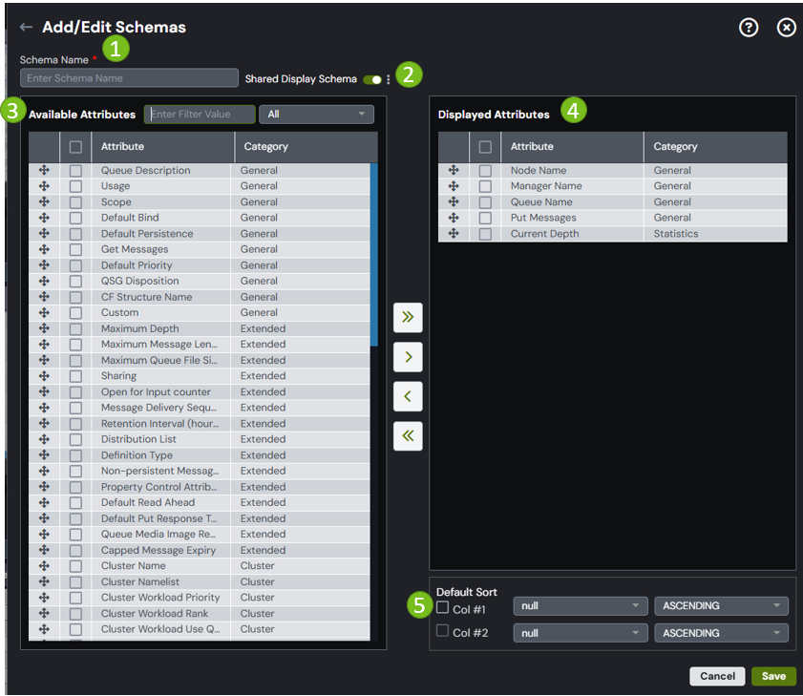Click the move handle for Queue Description row

[x=44, y=170]
